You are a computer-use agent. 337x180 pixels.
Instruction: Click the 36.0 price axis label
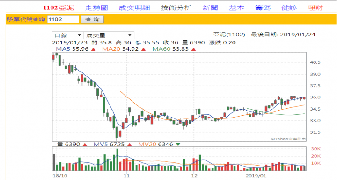[x=315, y=97]
